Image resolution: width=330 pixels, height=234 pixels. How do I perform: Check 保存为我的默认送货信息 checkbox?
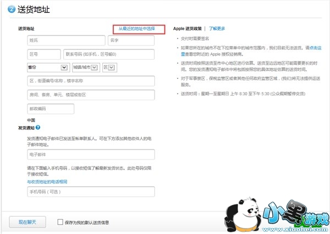[x=60, y=222]
